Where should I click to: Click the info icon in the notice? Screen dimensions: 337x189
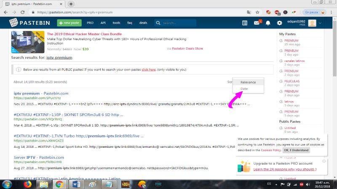point(19,69)
